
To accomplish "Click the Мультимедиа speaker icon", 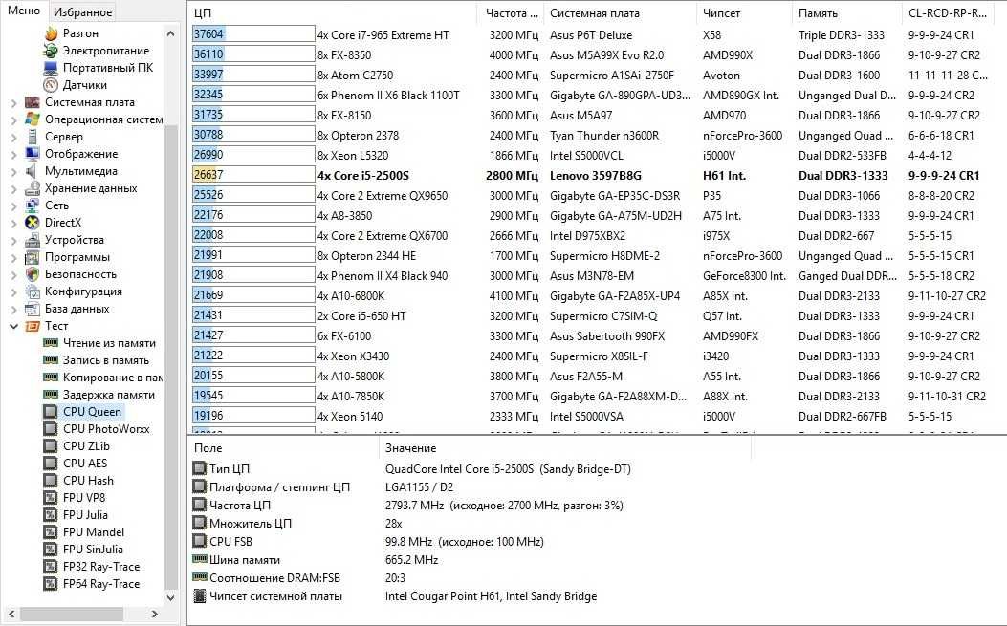I will click(33, 171).
